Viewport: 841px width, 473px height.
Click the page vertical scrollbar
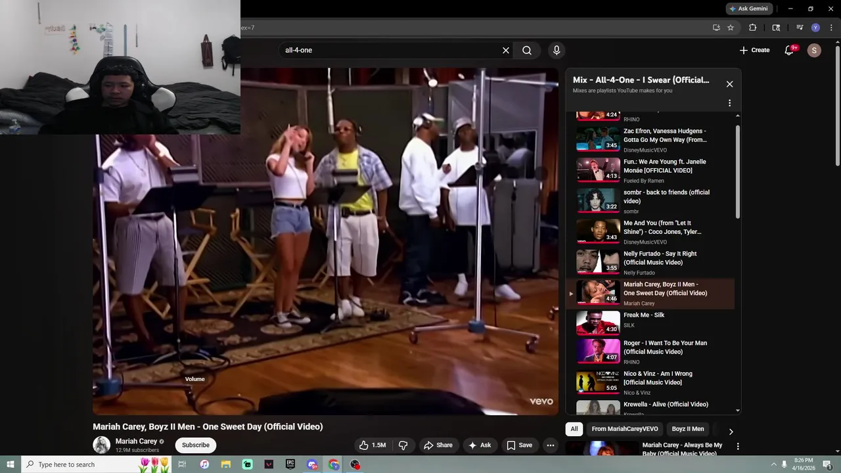click(837, 105)
